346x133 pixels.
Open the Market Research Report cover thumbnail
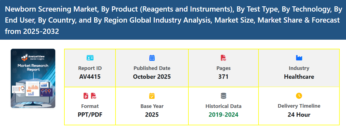click(33, 78)
